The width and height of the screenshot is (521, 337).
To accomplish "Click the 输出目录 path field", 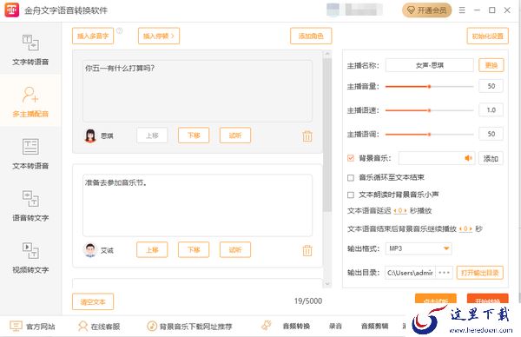I will coord(411,273).
